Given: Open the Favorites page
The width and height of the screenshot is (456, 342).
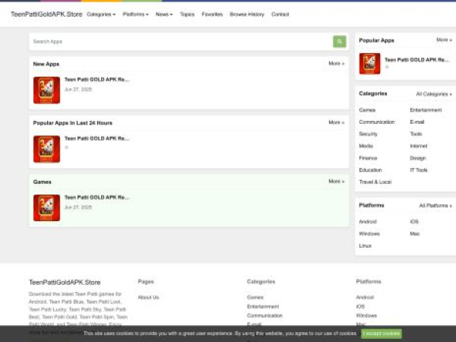Looking at the screenshot, I should pyautogui.click(x=212, y=14).
